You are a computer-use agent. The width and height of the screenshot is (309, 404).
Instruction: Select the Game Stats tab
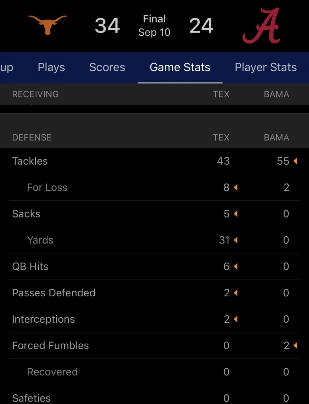[180, 68]
